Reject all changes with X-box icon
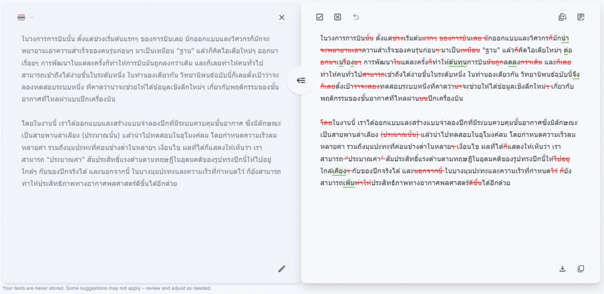Screen dimensions: 604x294 tap(337, 17)
